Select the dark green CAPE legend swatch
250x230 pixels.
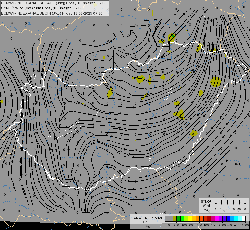pyautogui.click(x=178, y=219)
